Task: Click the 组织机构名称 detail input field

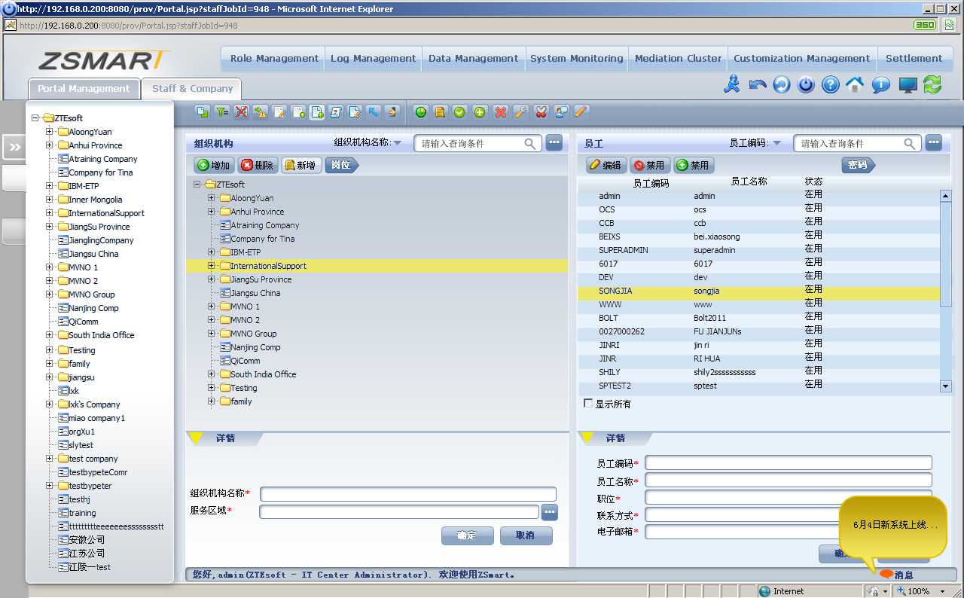Action: [x=407, y=494]
